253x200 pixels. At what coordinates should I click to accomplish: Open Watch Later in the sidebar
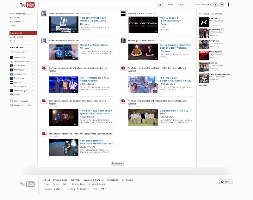point(15,18)
